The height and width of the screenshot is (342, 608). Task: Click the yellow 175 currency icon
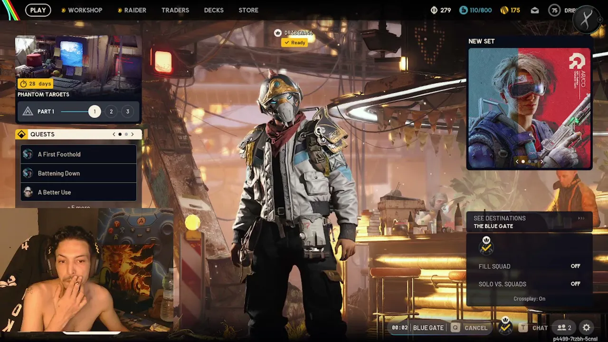pos(505,10)
